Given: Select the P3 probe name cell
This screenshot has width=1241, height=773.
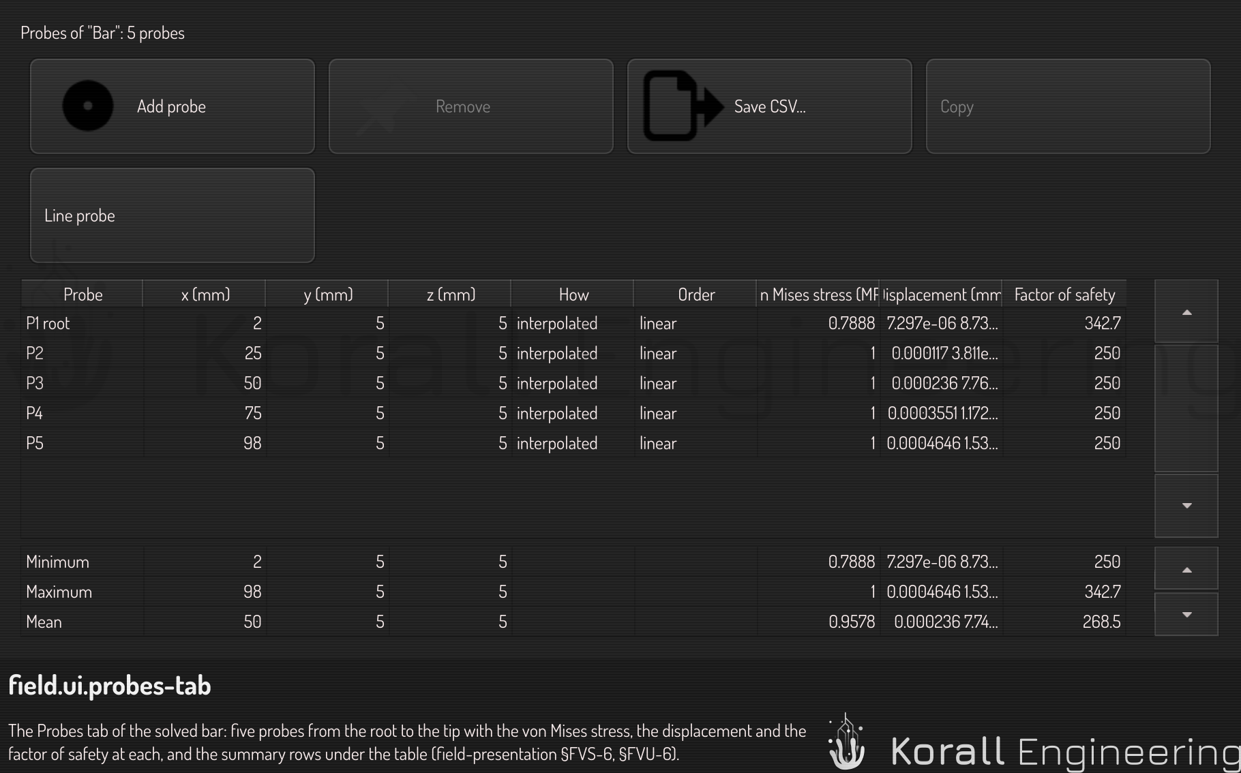Looking at the screenshot, I should tap(83, 383).
